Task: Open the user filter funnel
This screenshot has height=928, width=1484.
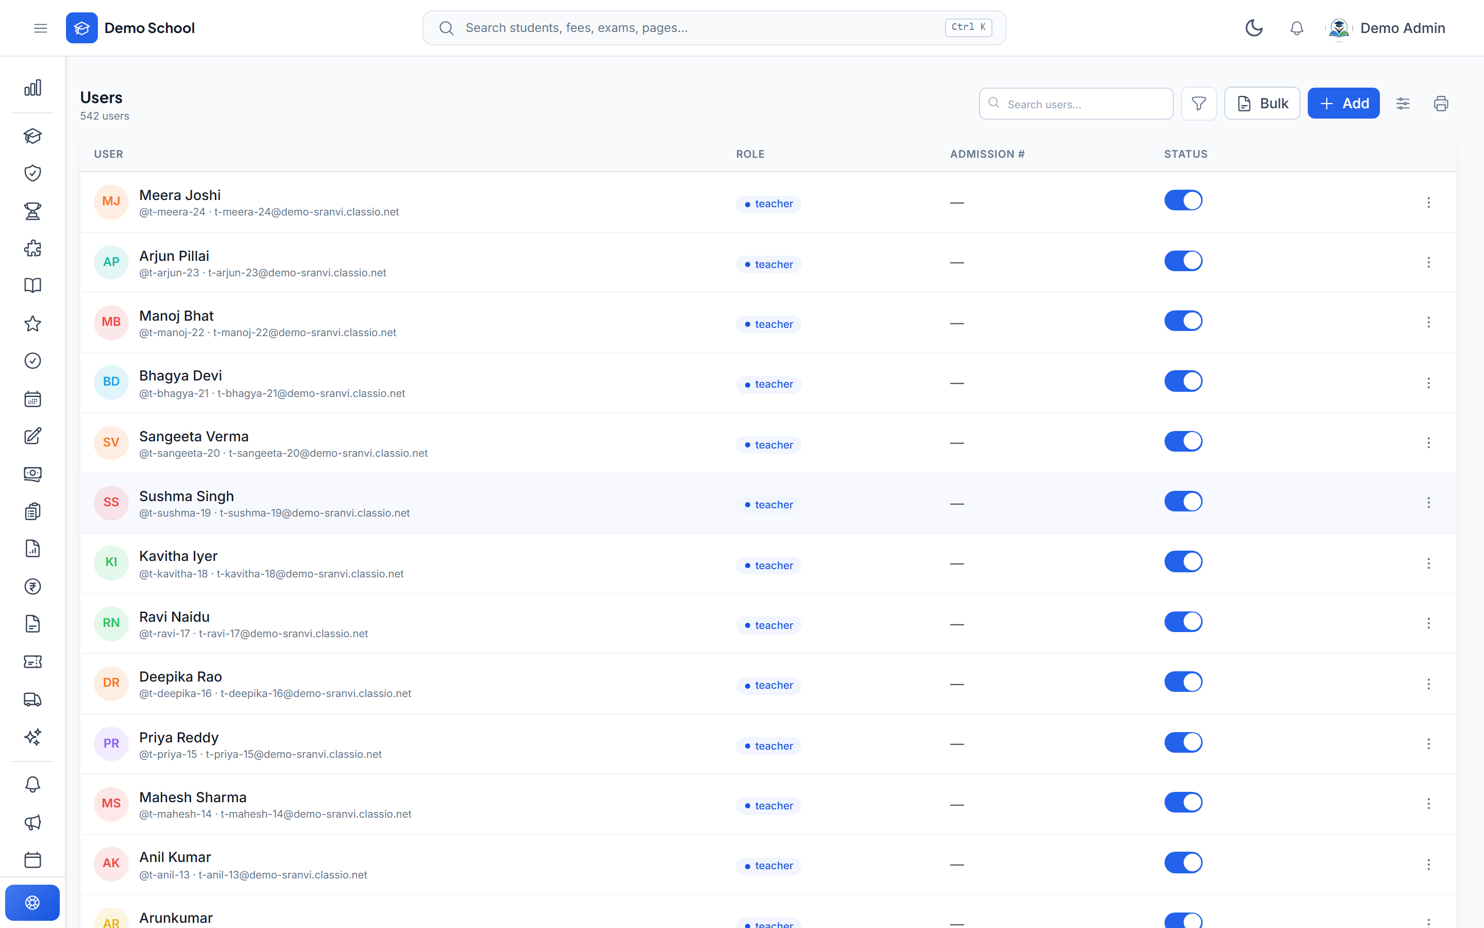Action: (x=1199, y=104)
